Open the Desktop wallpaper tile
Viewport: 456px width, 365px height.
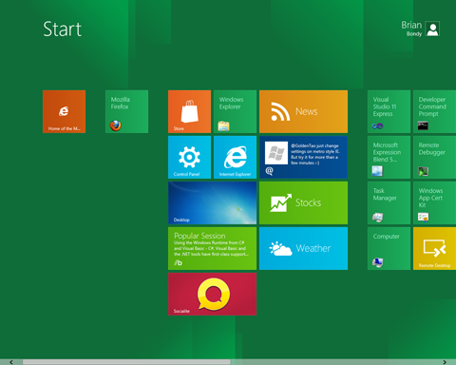click(x=212, y=202)
